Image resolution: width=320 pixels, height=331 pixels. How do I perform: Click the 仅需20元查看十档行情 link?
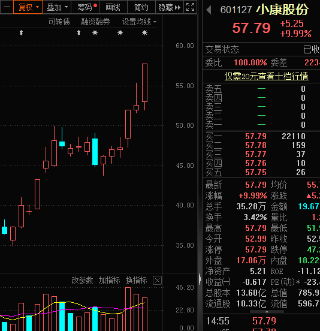tap(267, 76)
